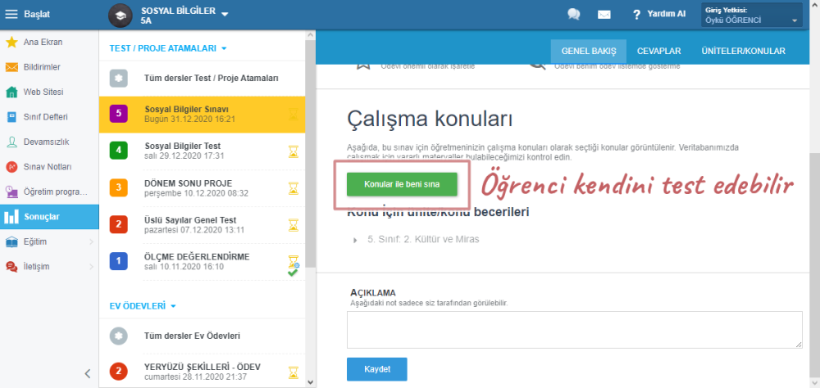Screen dimensions: 820x388
Task: Select Sosyal Bilgiler Sınavı assignment
Action: click(x=200, y=114)
